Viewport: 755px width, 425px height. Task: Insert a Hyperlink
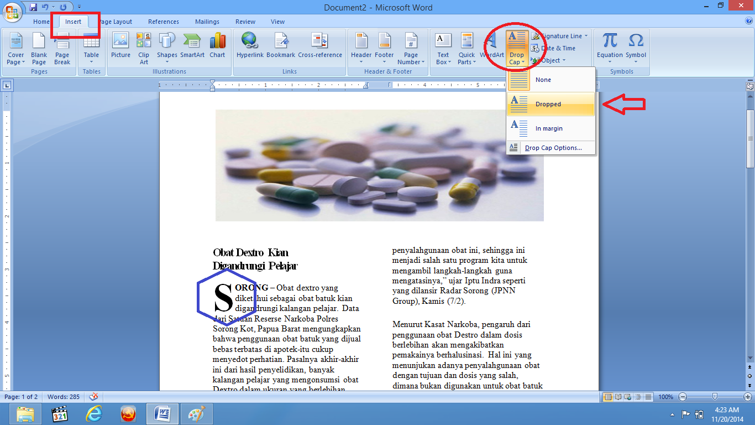pyautogui.click(x=249, y=47)
